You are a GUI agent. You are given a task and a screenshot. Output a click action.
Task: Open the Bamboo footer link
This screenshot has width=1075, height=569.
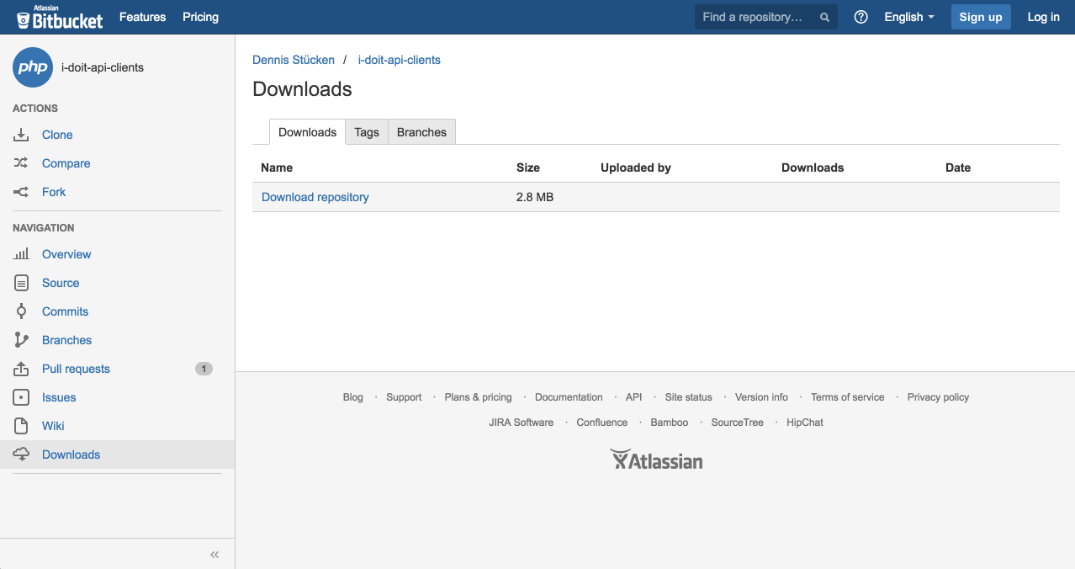[x=670, y=423]
